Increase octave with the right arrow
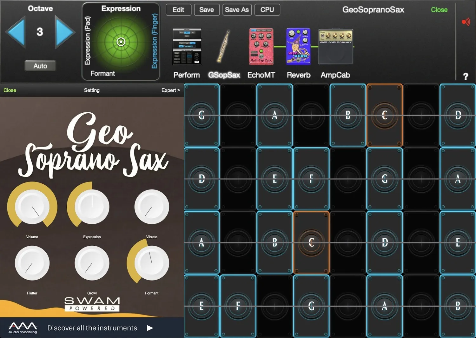 (65, 32)
